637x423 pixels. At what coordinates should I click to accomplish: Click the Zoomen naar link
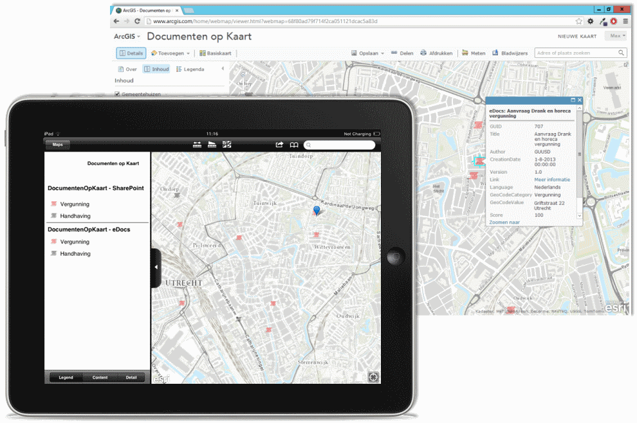(x=504, y=222)
